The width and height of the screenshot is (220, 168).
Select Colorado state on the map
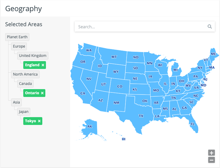120,86
